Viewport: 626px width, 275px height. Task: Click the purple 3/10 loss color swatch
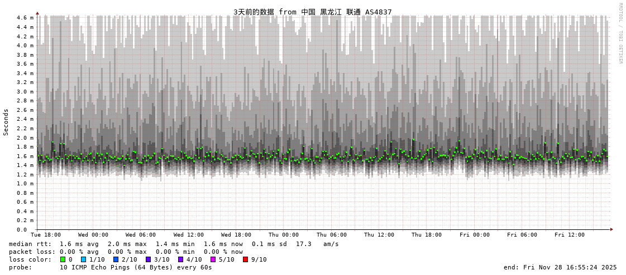148,259
